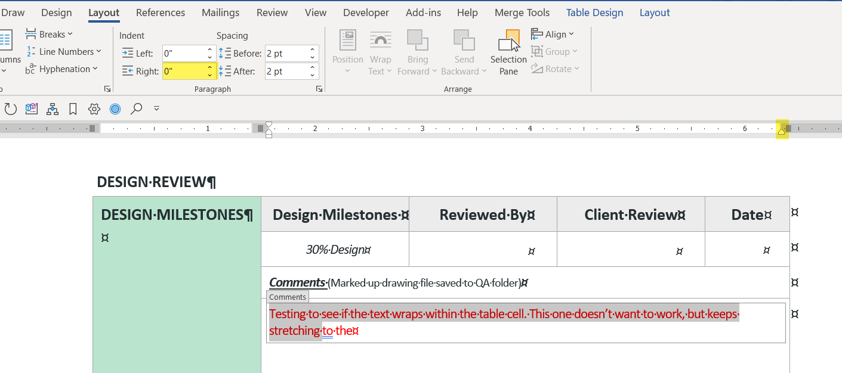Click the underlined Comments label in table
Viewport: 842px width, 373px height.
click(297, 282)
